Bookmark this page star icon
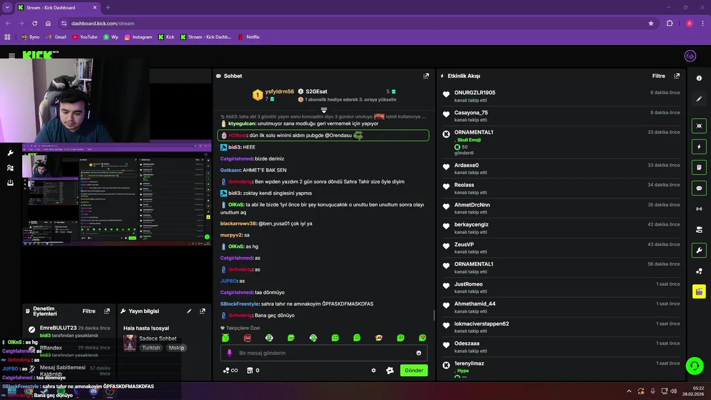The image size is (711, 400). point(650,23)
